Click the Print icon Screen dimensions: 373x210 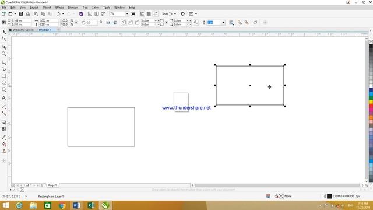pyautogui.click(x=28, y=14)
